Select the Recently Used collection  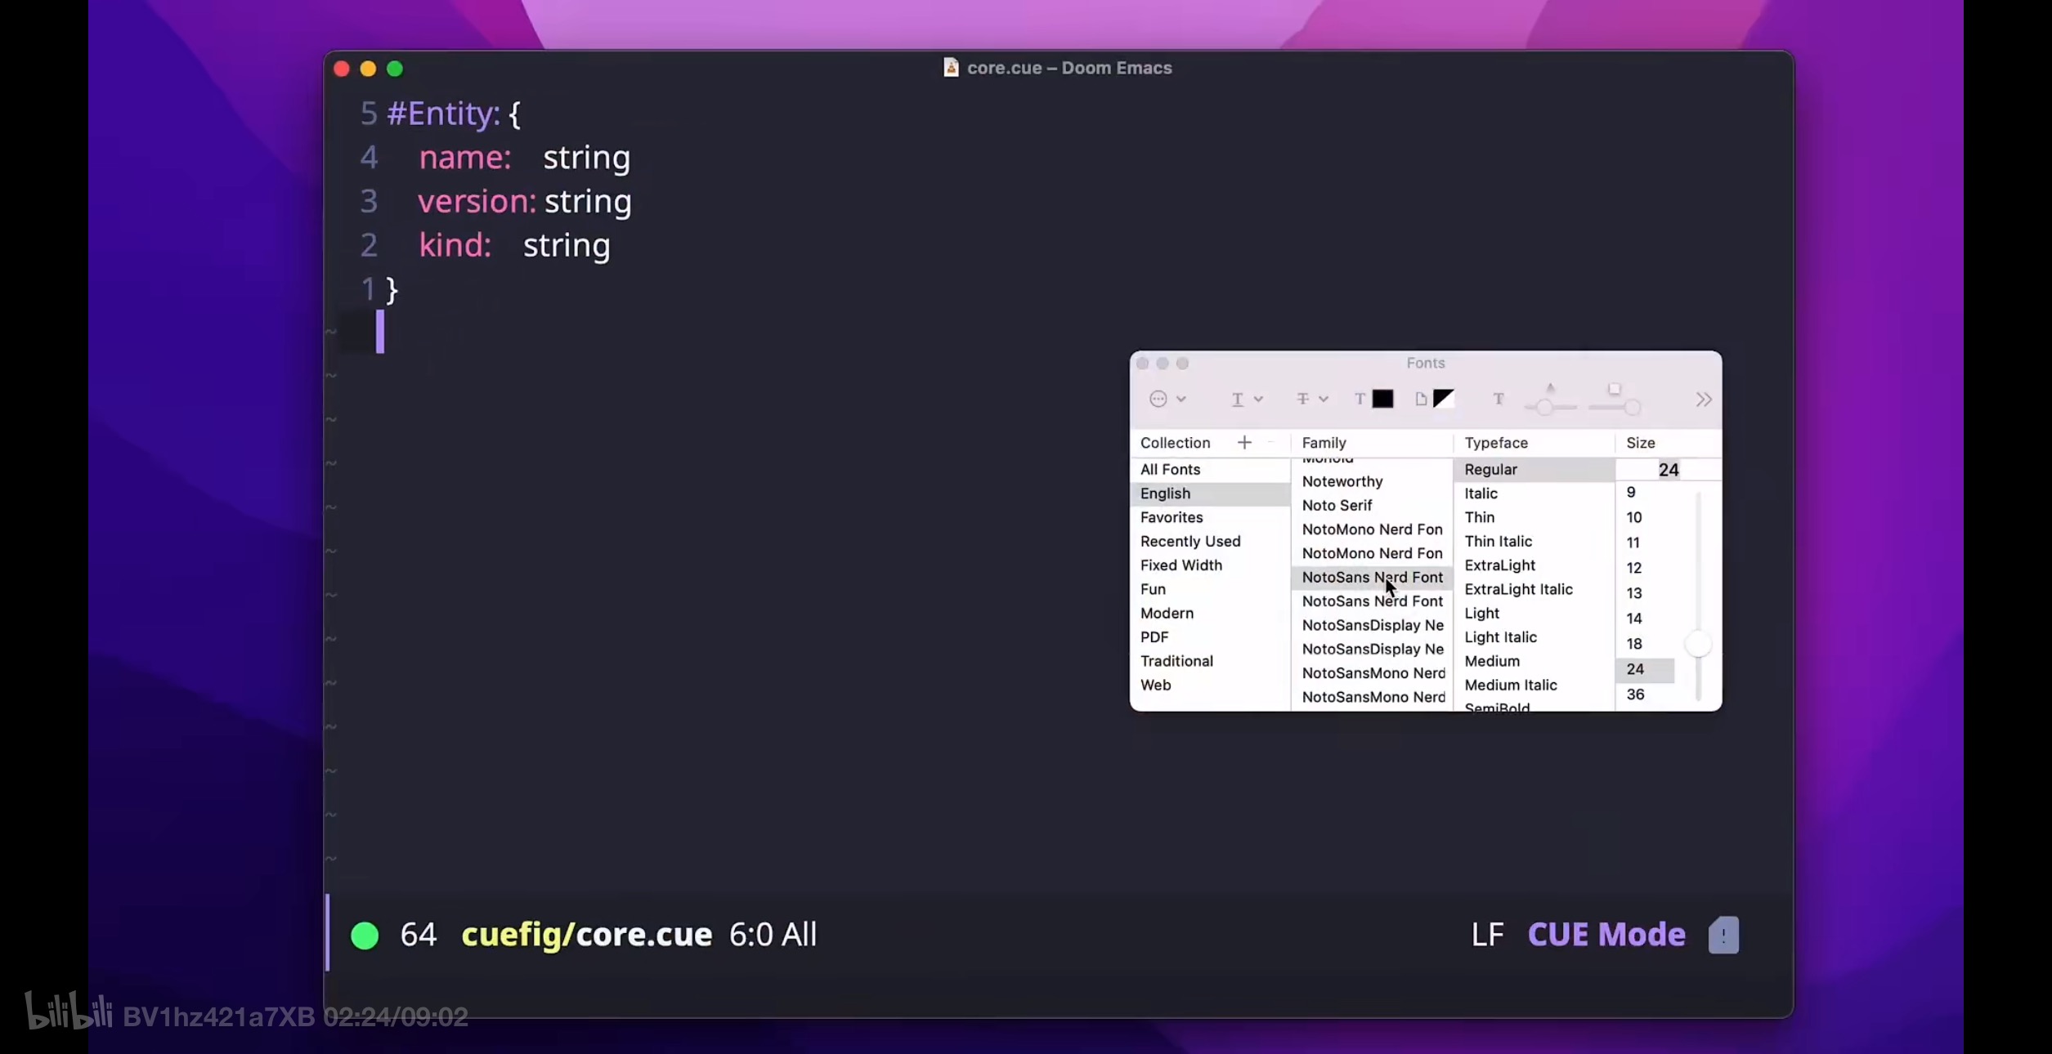[1210, 541]
